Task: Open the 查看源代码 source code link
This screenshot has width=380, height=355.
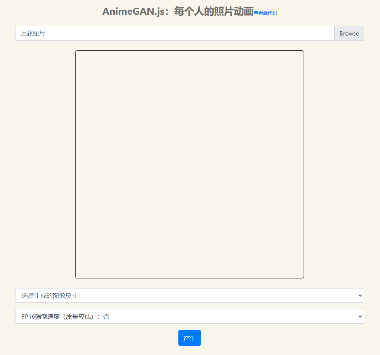Action: click(x=265, y=13)
